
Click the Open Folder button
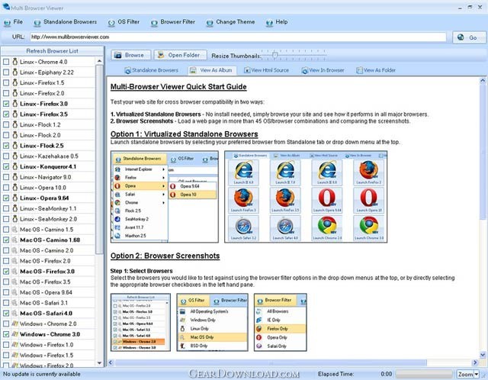(x=180, y=55)
